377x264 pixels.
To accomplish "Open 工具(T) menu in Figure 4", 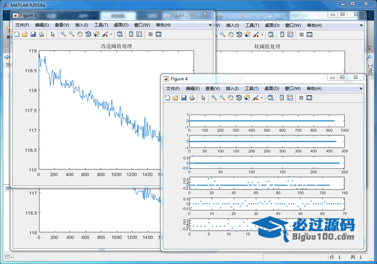I will (252, 89).
